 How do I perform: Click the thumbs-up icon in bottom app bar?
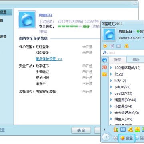tap(116, 129)
